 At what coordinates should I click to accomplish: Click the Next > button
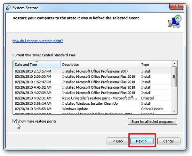pyautogui.click(x=142, y=141)
